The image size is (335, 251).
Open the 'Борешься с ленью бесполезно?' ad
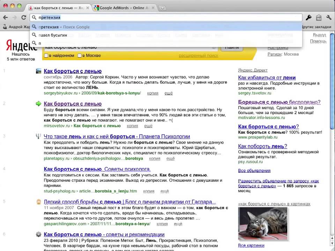[279, 102]
